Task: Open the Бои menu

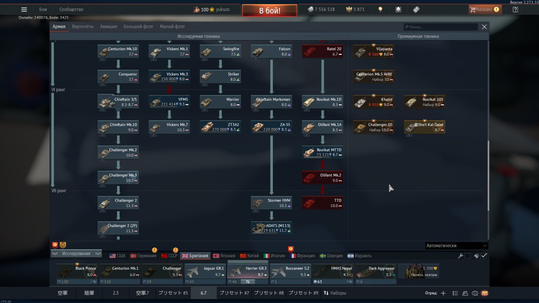Action: click(x=43, y=9)
